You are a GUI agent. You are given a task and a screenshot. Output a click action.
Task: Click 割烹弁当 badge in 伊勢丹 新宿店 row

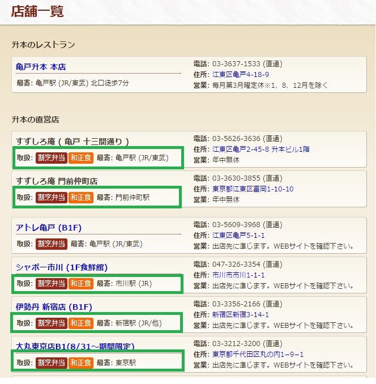[x=52, y=323]
